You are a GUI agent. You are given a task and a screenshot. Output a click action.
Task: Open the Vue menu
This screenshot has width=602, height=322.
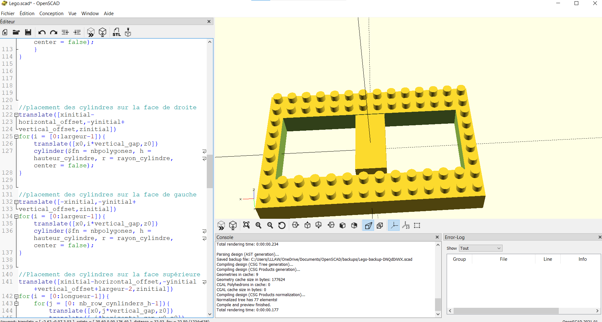72,14
